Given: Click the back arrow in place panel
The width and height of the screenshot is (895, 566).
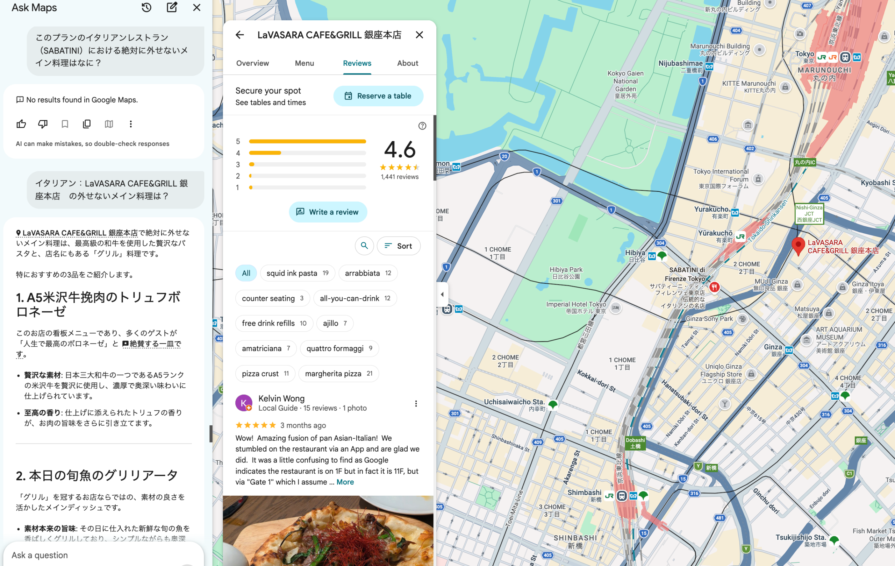Looking at the screenshot, I should (x=240, y=35).
